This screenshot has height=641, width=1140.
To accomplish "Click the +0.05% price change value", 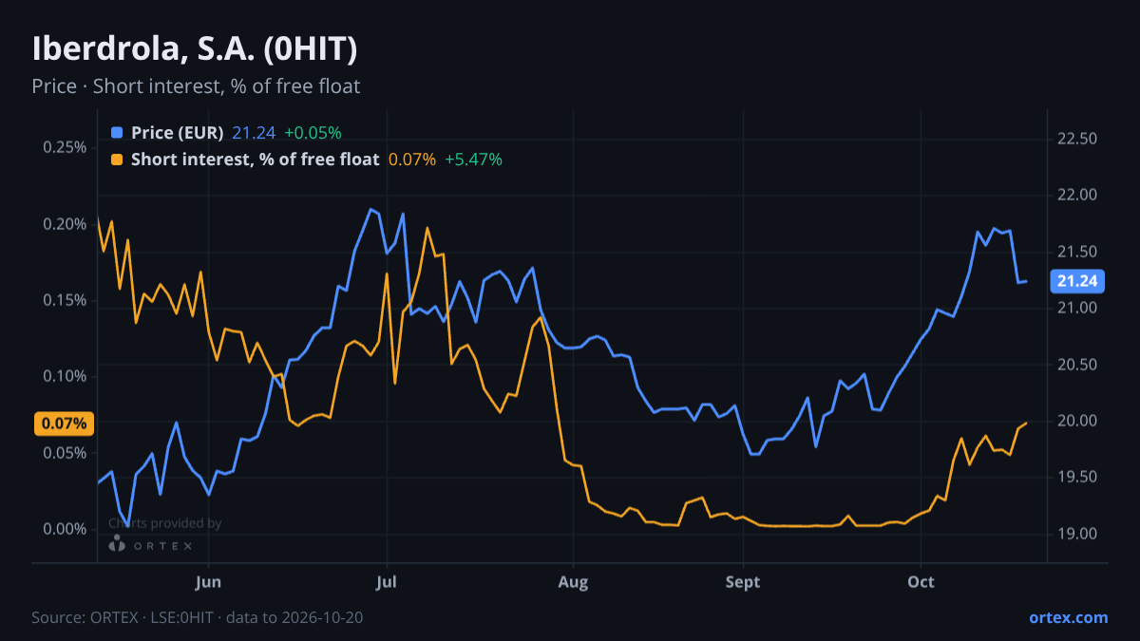I will (313, 132).
